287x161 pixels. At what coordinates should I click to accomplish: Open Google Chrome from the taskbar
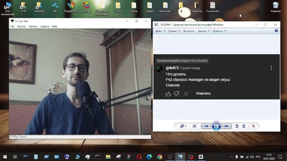coord(160,157)
